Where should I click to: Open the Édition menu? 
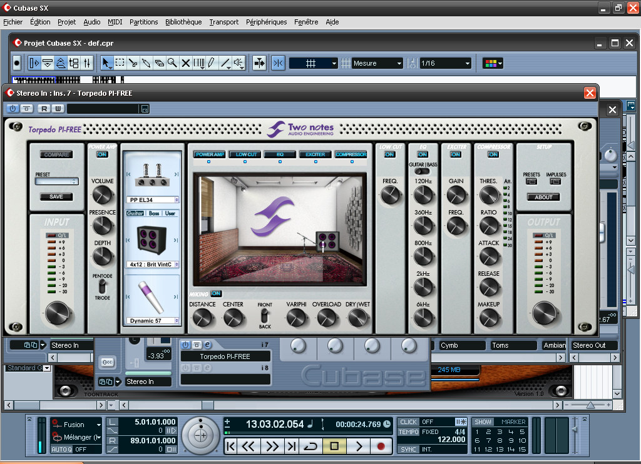pyautogui.click(x=40, y=22)
